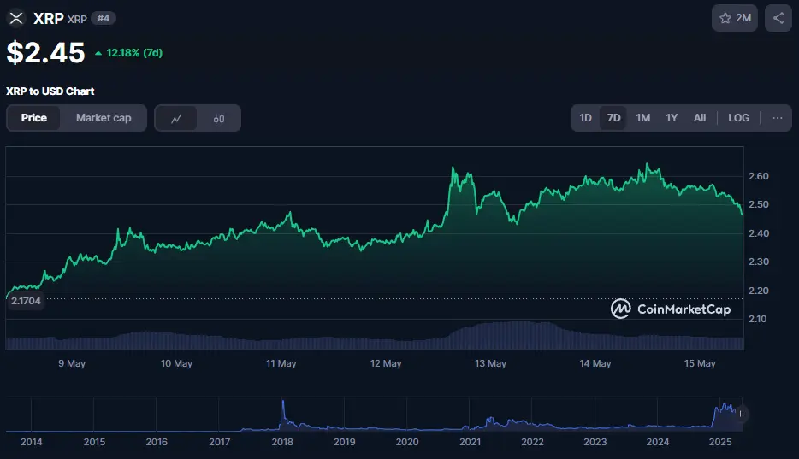
Task: Click the $2.45 price value
Action: (46, 52)
